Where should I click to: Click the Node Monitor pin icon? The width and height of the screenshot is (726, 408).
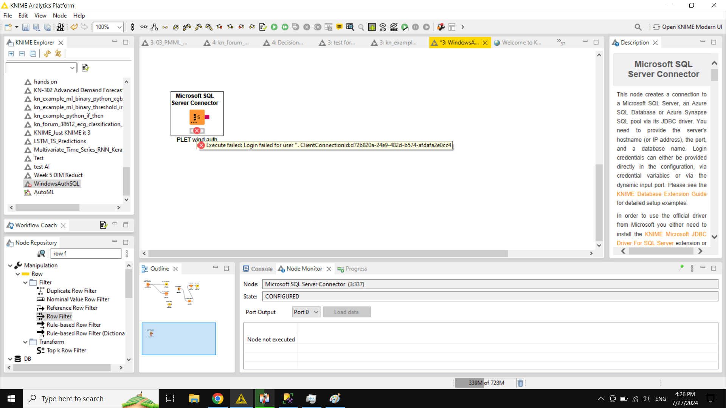pyautogui.click(x=681, y=268)
